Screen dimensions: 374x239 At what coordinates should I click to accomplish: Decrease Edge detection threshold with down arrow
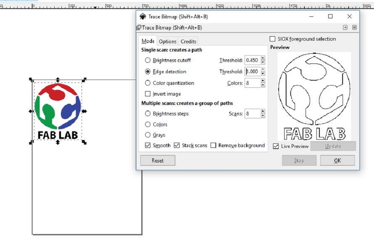coord(263,74)
